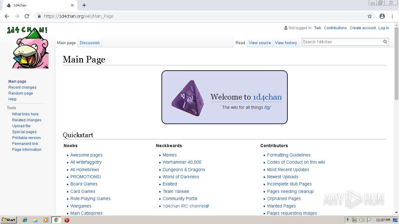The width and height of the screenshot is (399, 224).
Task: Open File Explorer taskbar icon
Action: pos(35,220)
